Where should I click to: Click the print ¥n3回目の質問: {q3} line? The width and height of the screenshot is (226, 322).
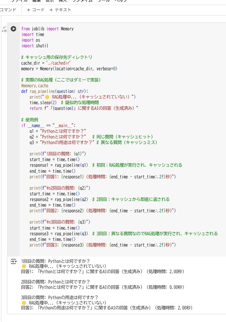[60, 222]
